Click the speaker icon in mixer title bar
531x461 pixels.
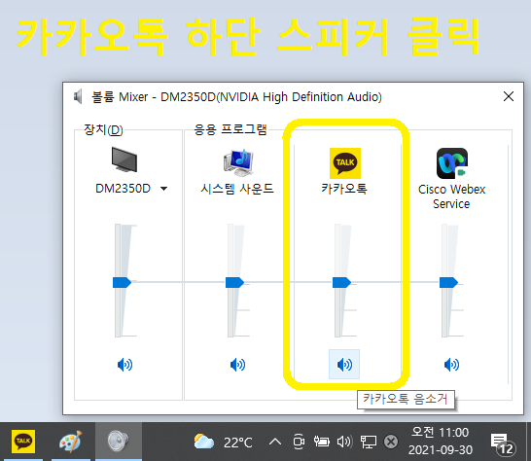(78, 97)
